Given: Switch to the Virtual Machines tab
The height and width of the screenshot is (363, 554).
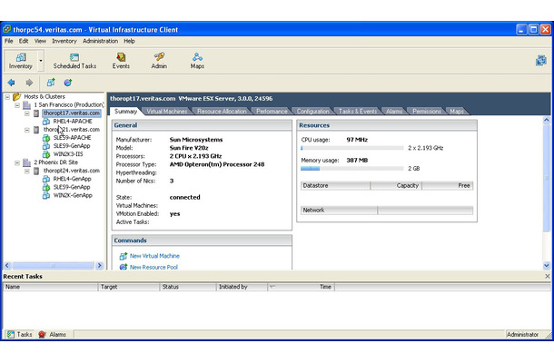Looking at the screenshot, I should click(x=167, y=112).
